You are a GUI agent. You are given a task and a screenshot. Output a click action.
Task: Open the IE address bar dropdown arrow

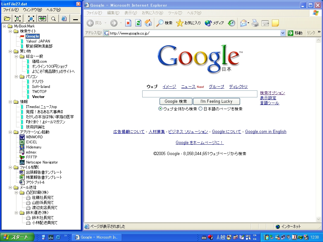click(283, 33)
